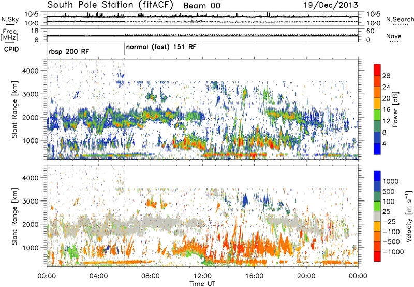Click the 4 tick on Power colorbar
The image size is (414, 287).
pyautogui.click(x=385, y=143)
